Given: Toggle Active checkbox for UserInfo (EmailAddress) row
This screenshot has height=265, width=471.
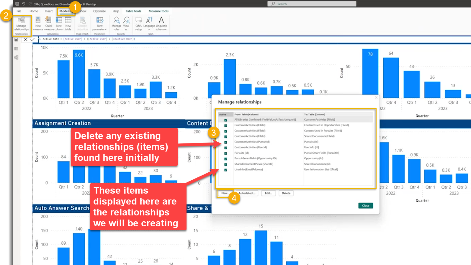Looking at the screenshot, I should 226,170.
